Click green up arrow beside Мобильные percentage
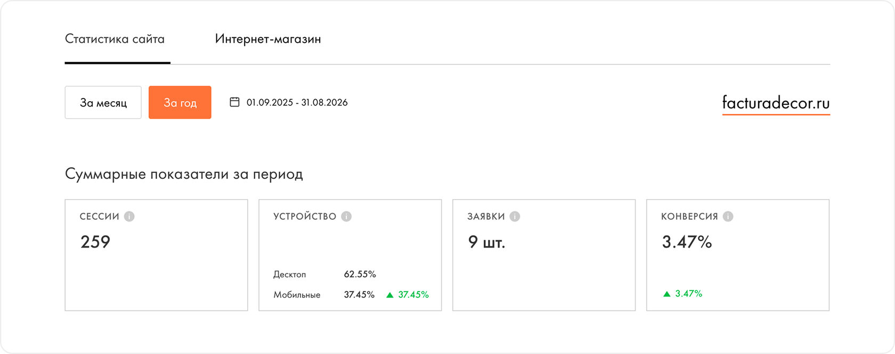Image resolution: width=895 pixels, height=354 pixels. 389,295
